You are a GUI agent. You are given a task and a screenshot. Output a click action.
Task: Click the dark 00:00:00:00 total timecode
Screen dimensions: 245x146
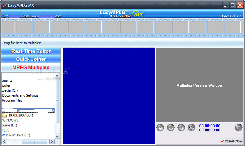click(210, 130)
